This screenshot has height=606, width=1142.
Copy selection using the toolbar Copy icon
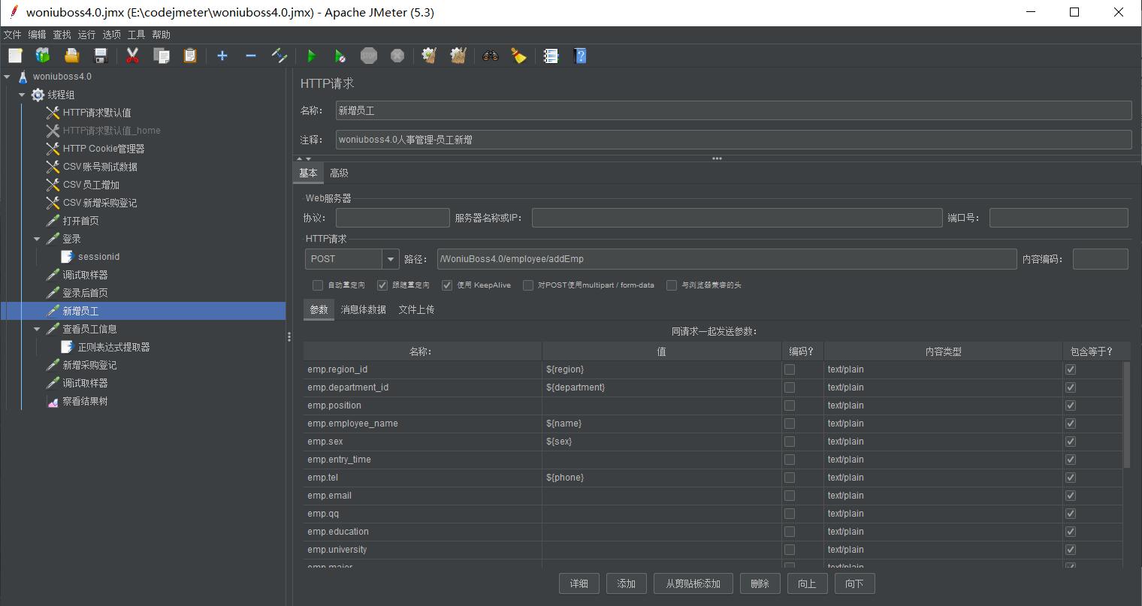pos(162,56)
